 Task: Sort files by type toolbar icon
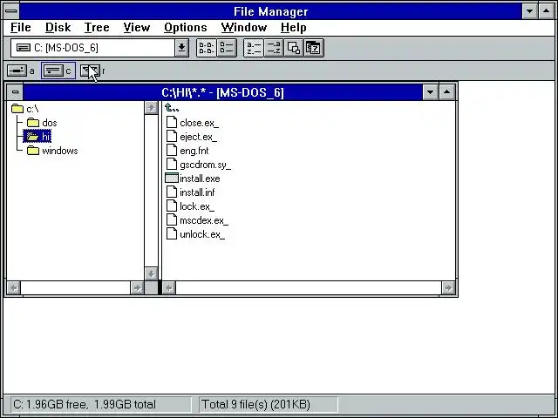[x=274, y=48]
